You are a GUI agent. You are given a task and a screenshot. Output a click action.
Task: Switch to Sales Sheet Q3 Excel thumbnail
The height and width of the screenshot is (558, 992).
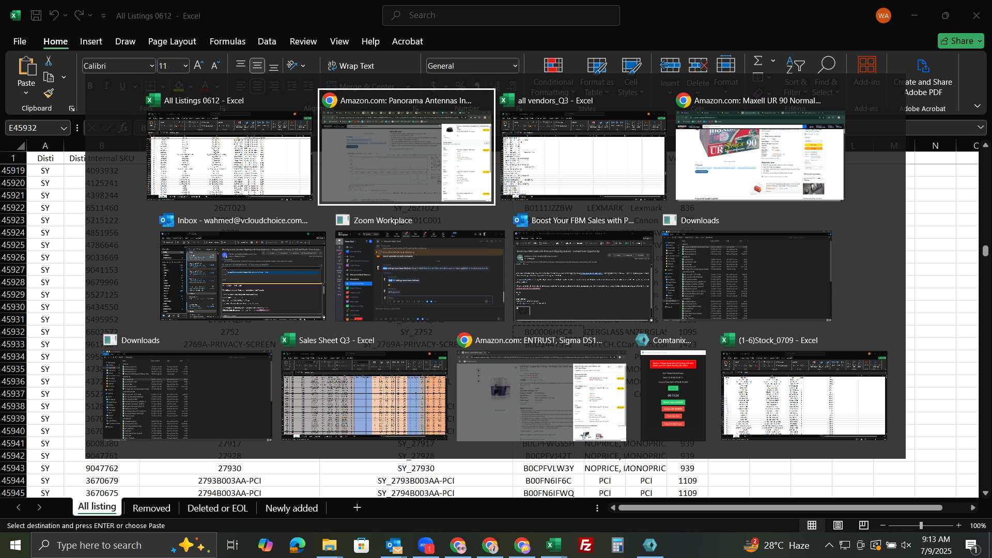point(364,389)
